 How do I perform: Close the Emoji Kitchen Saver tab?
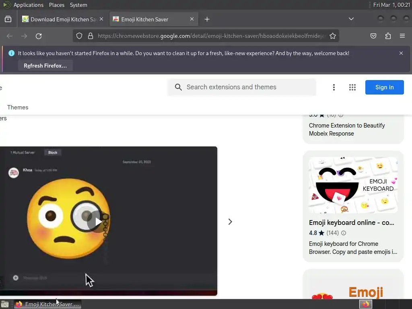[x=192, y=19]
